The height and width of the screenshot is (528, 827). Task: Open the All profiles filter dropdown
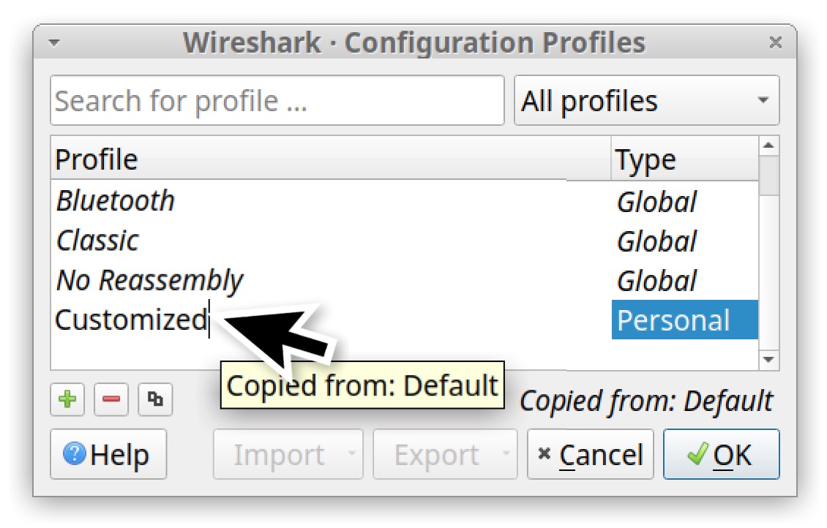647,101
